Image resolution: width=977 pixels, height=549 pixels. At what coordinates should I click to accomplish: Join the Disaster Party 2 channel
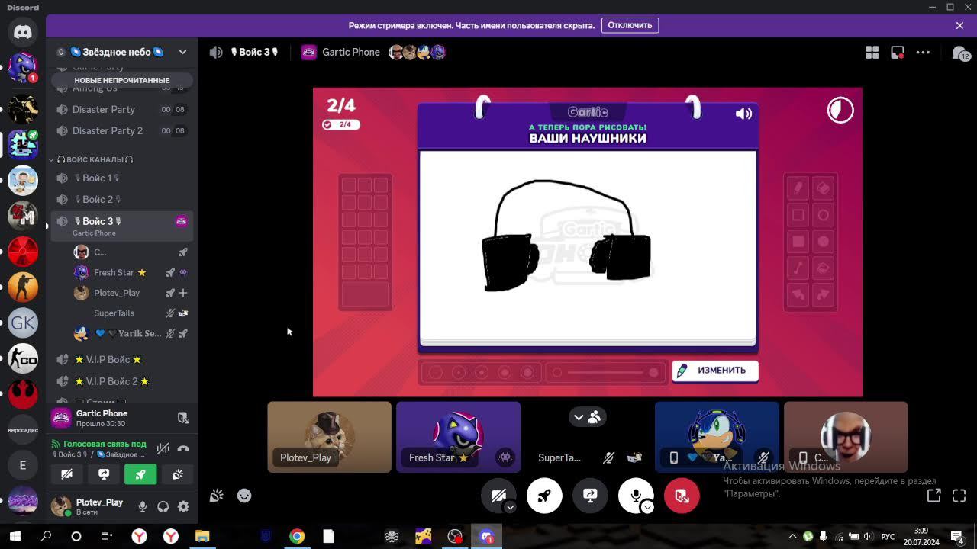[x=122, y=130]
